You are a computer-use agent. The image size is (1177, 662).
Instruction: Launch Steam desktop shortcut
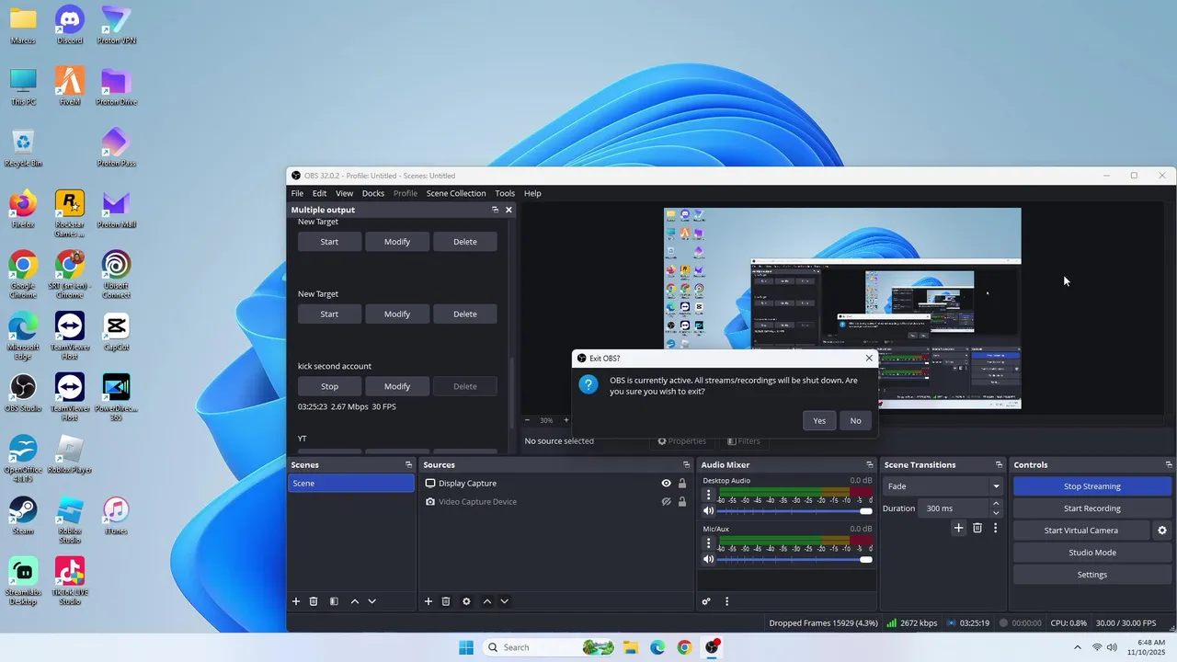click(x=23, y=515)
